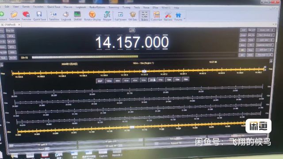Click the 14.157.000 frequency display
This screenshot has width=283, height=159.
(x=132, y=42)
